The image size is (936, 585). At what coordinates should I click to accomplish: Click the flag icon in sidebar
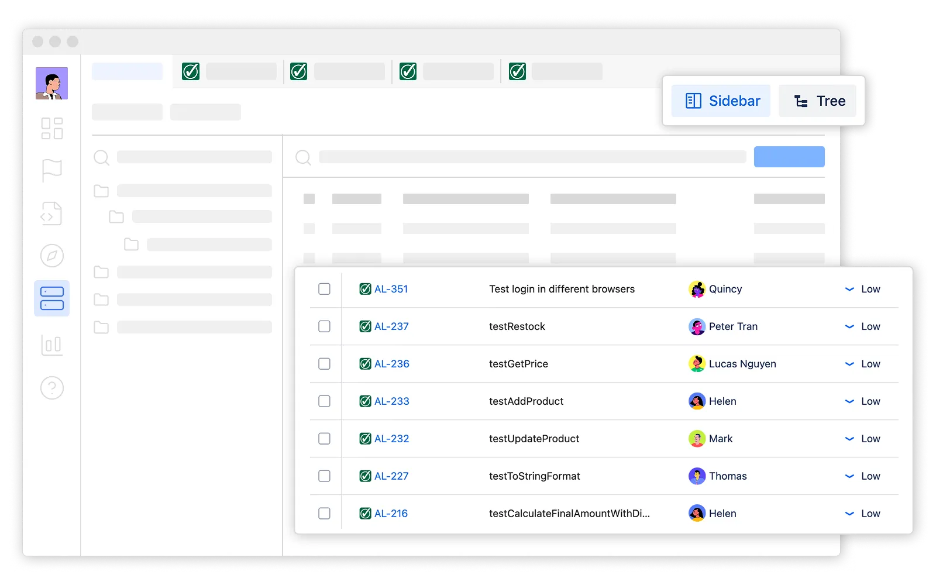pyautogui.click(x=51, y=171)
